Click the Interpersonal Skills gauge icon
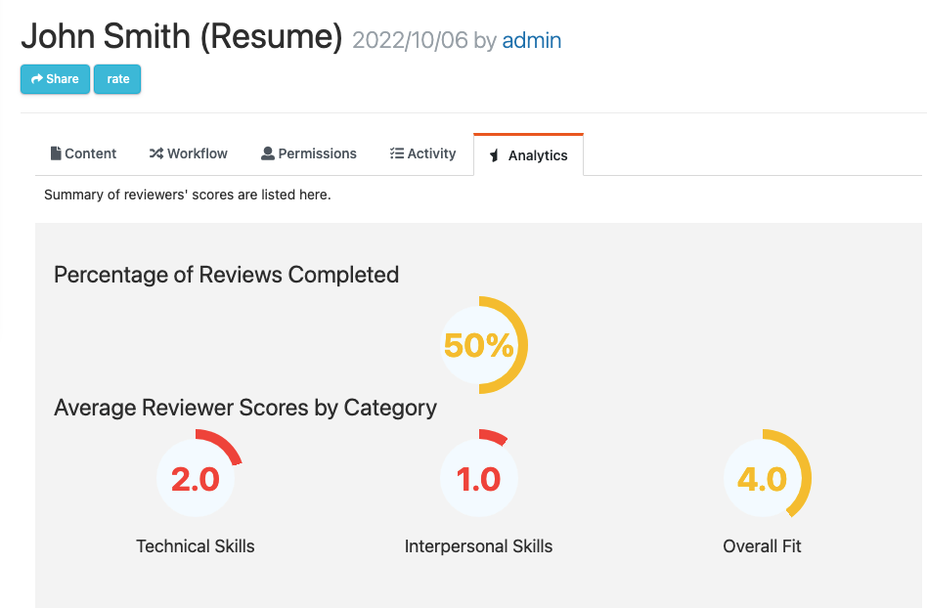This screenshot has width=927, height=608. pyautogui.click(x=478, y=475)
